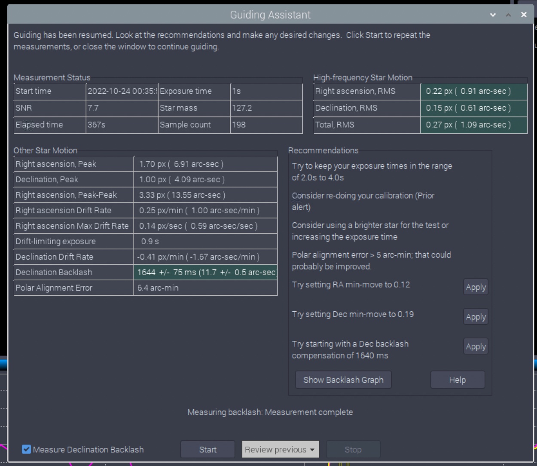
Task: Select the Polar Alignment Error 6.4 arc-min value
Action: point(206,288)
